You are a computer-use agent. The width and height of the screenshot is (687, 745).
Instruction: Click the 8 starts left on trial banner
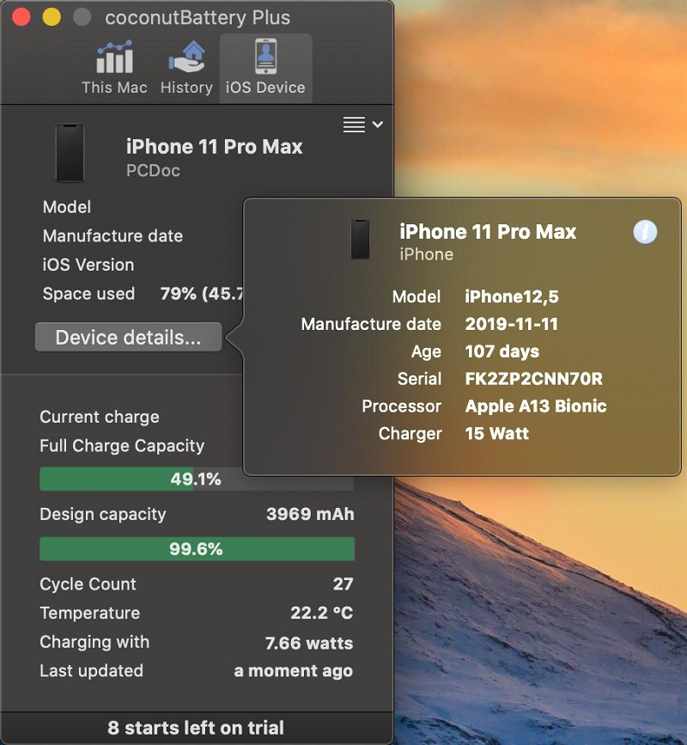point(196,728)
